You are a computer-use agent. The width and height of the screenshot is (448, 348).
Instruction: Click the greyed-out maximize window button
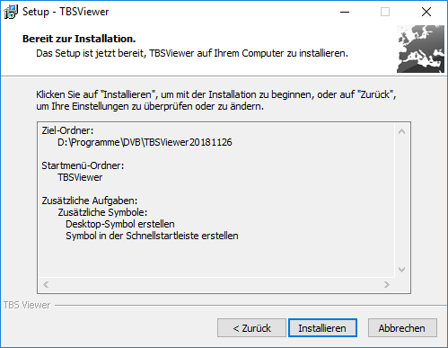tap(385, 12)
